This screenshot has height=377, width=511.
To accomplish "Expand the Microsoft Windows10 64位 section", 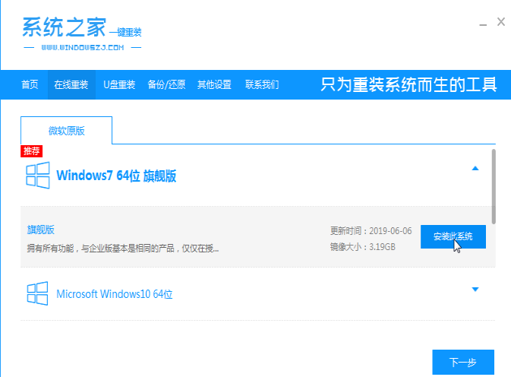I will (475, 290).
